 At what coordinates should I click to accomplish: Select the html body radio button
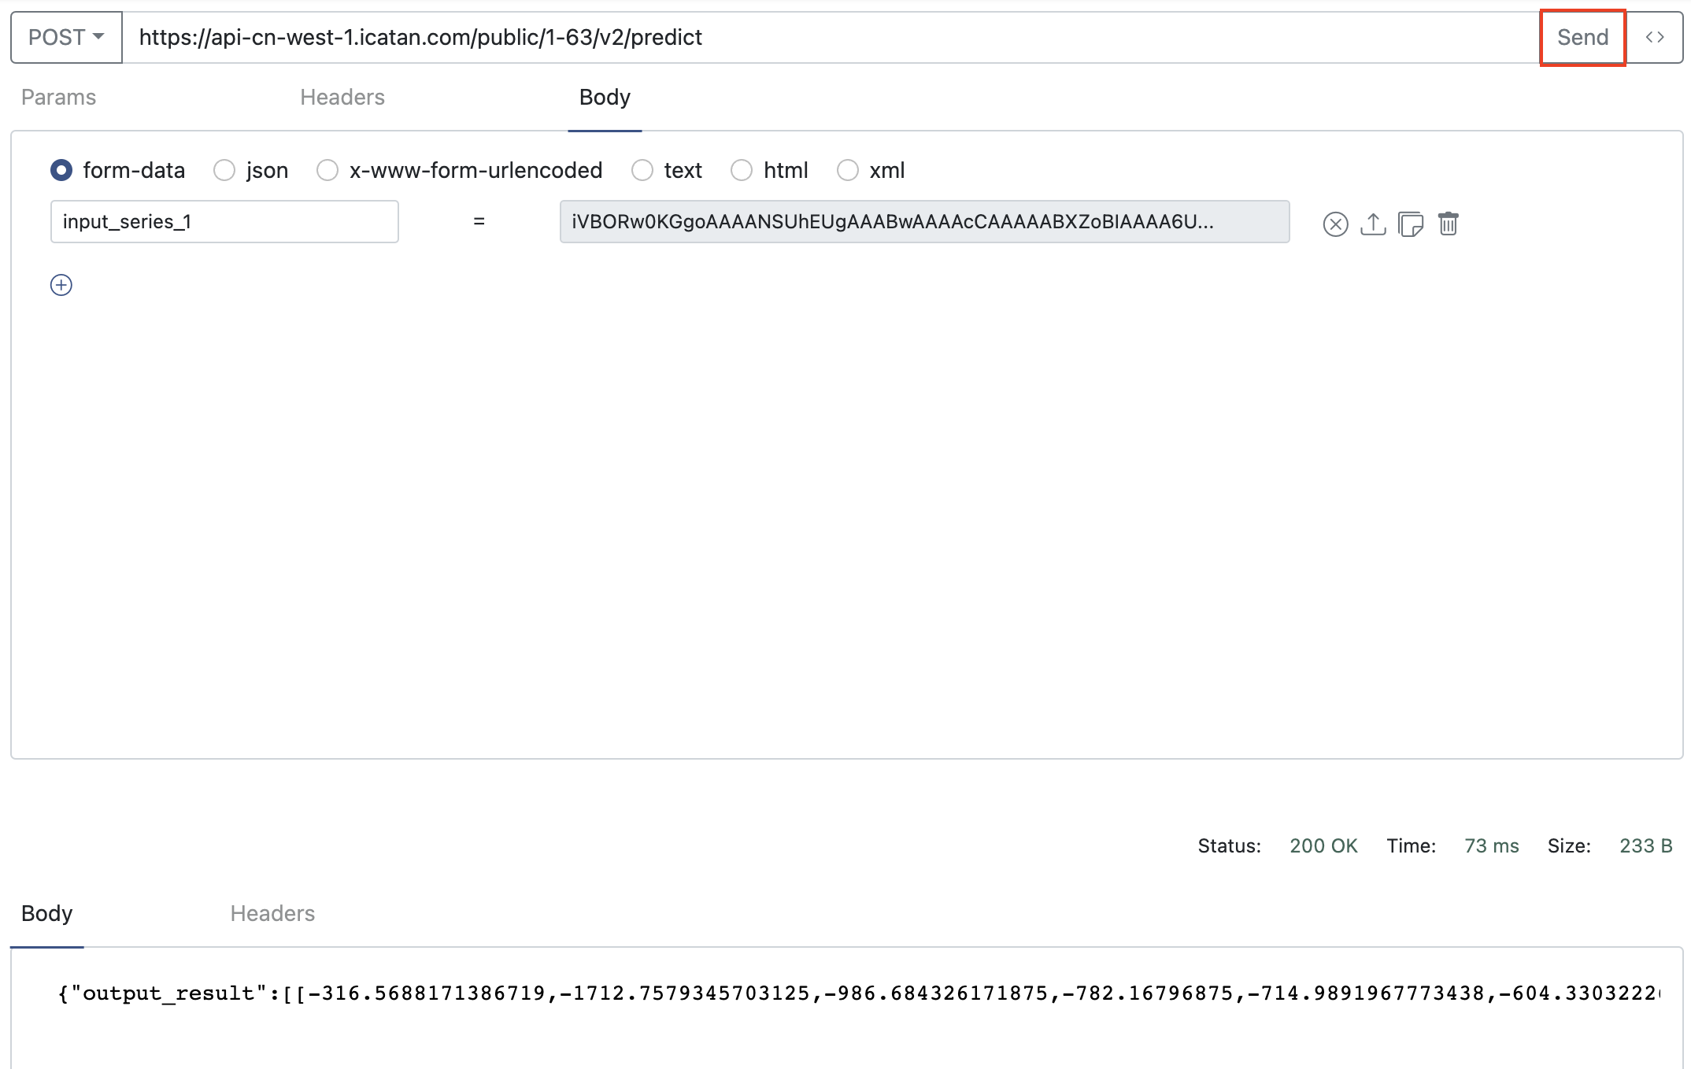coord(742,170)
